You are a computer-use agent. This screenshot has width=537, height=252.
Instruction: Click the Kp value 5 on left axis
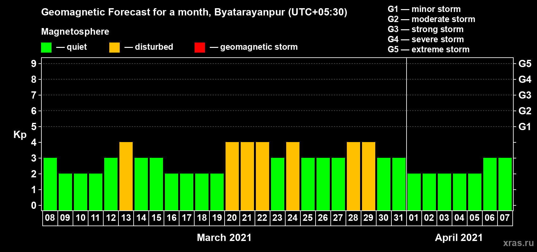[34, 127]
